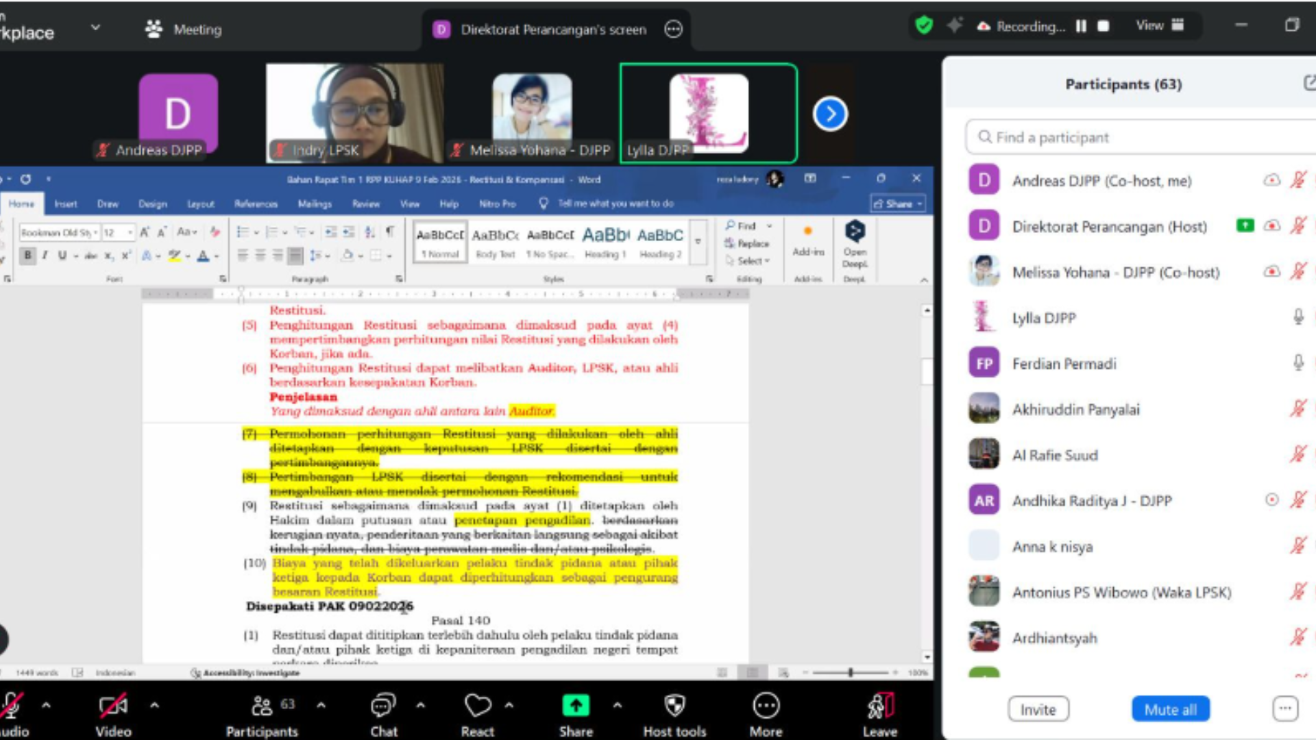Click the green Share screen icon
The height and width of the screenshot is (740, 1316).
[x=576, y=706]
